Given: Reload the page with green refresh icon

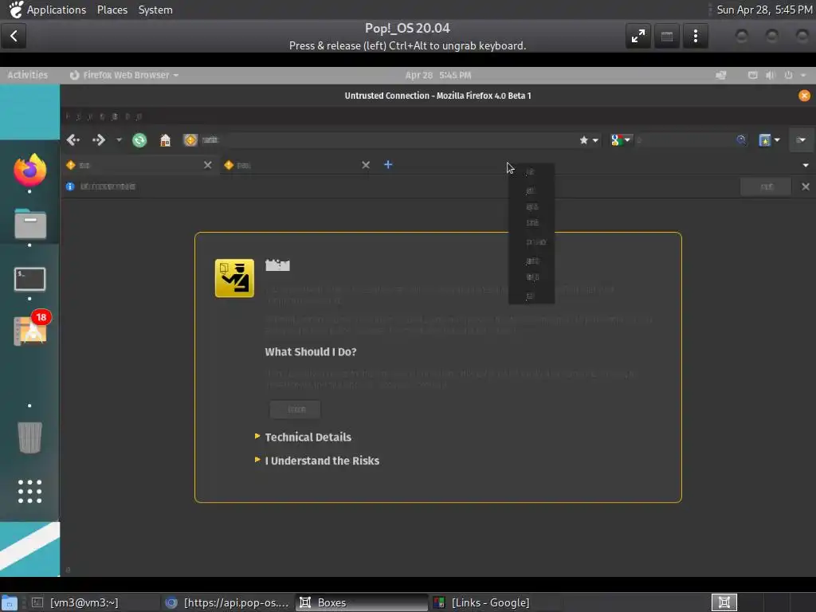Looking at the screenshot, I should (139, 140).
